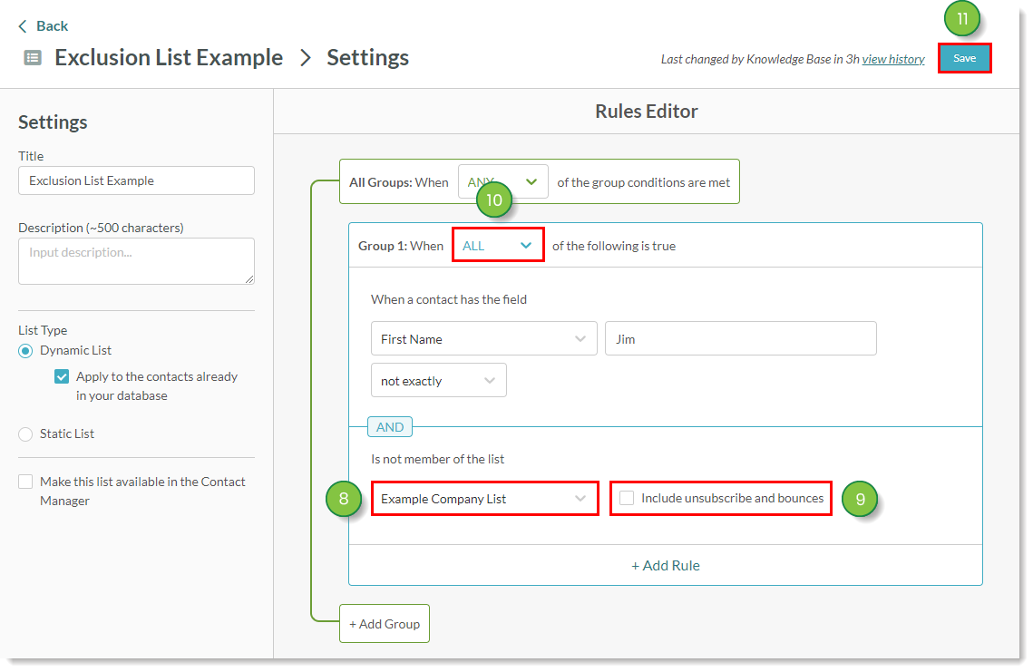Select the Static List radio button
Viewport: 1033px width, 672px height.
25,434
